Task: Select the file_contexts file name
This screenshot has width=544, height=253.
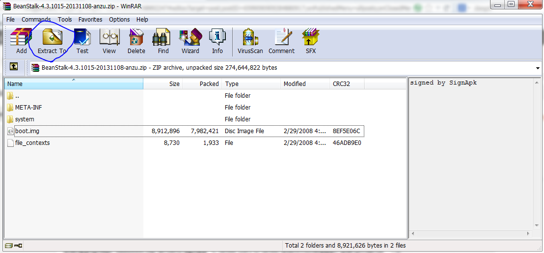Action: point(32,142)
